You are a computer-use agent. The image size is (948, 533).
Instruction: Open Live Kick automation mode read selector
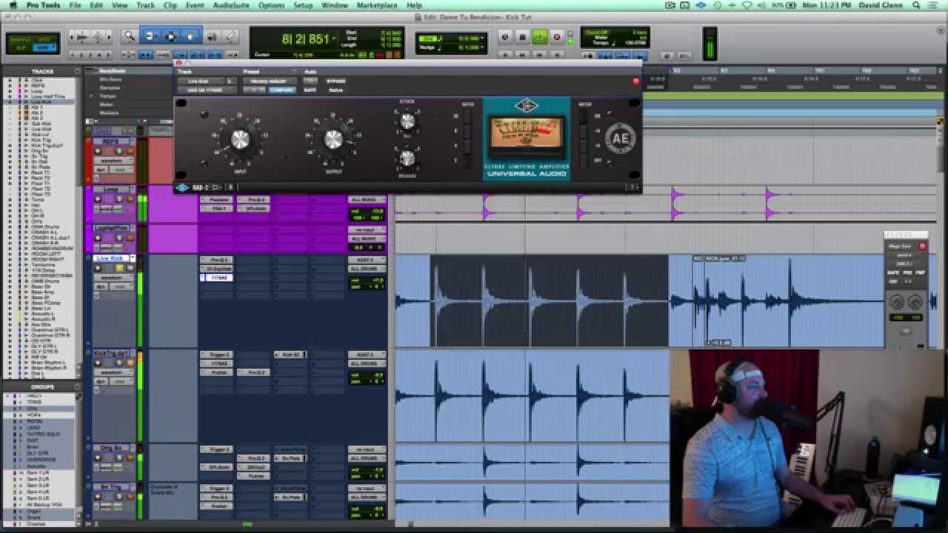pyautogui.click(x=121, y=286)
